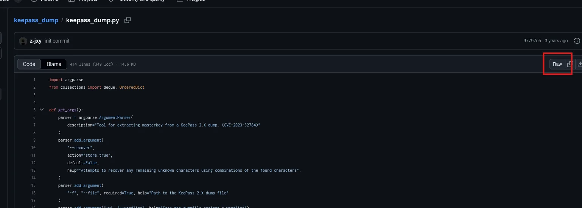
Task: Click the 'action="store_true",' code line
Action: [x=90, y=155]
